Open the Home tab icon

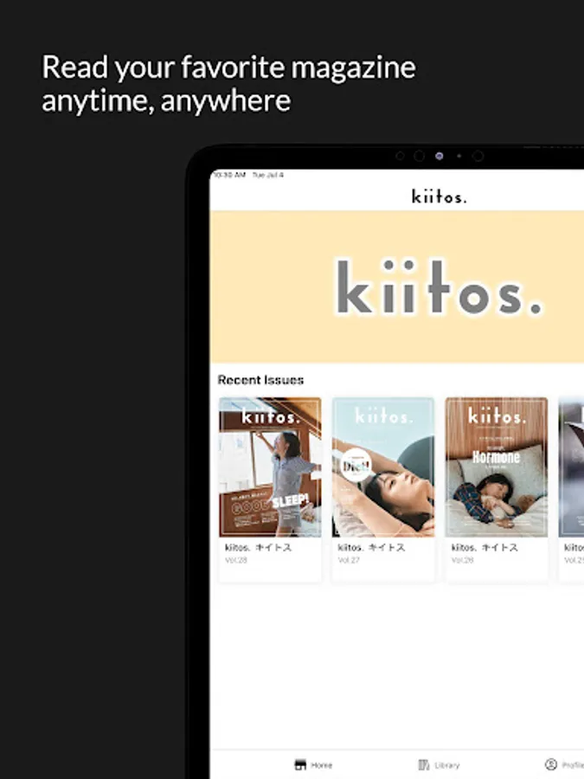300,764
